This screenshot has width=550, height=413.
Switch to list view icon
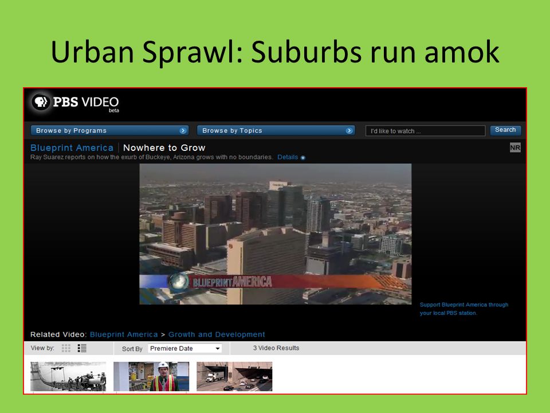[x=82, y=348]
